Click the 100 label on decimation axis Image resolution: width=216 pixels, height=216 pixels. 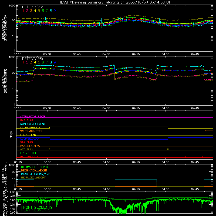[13, 172]
